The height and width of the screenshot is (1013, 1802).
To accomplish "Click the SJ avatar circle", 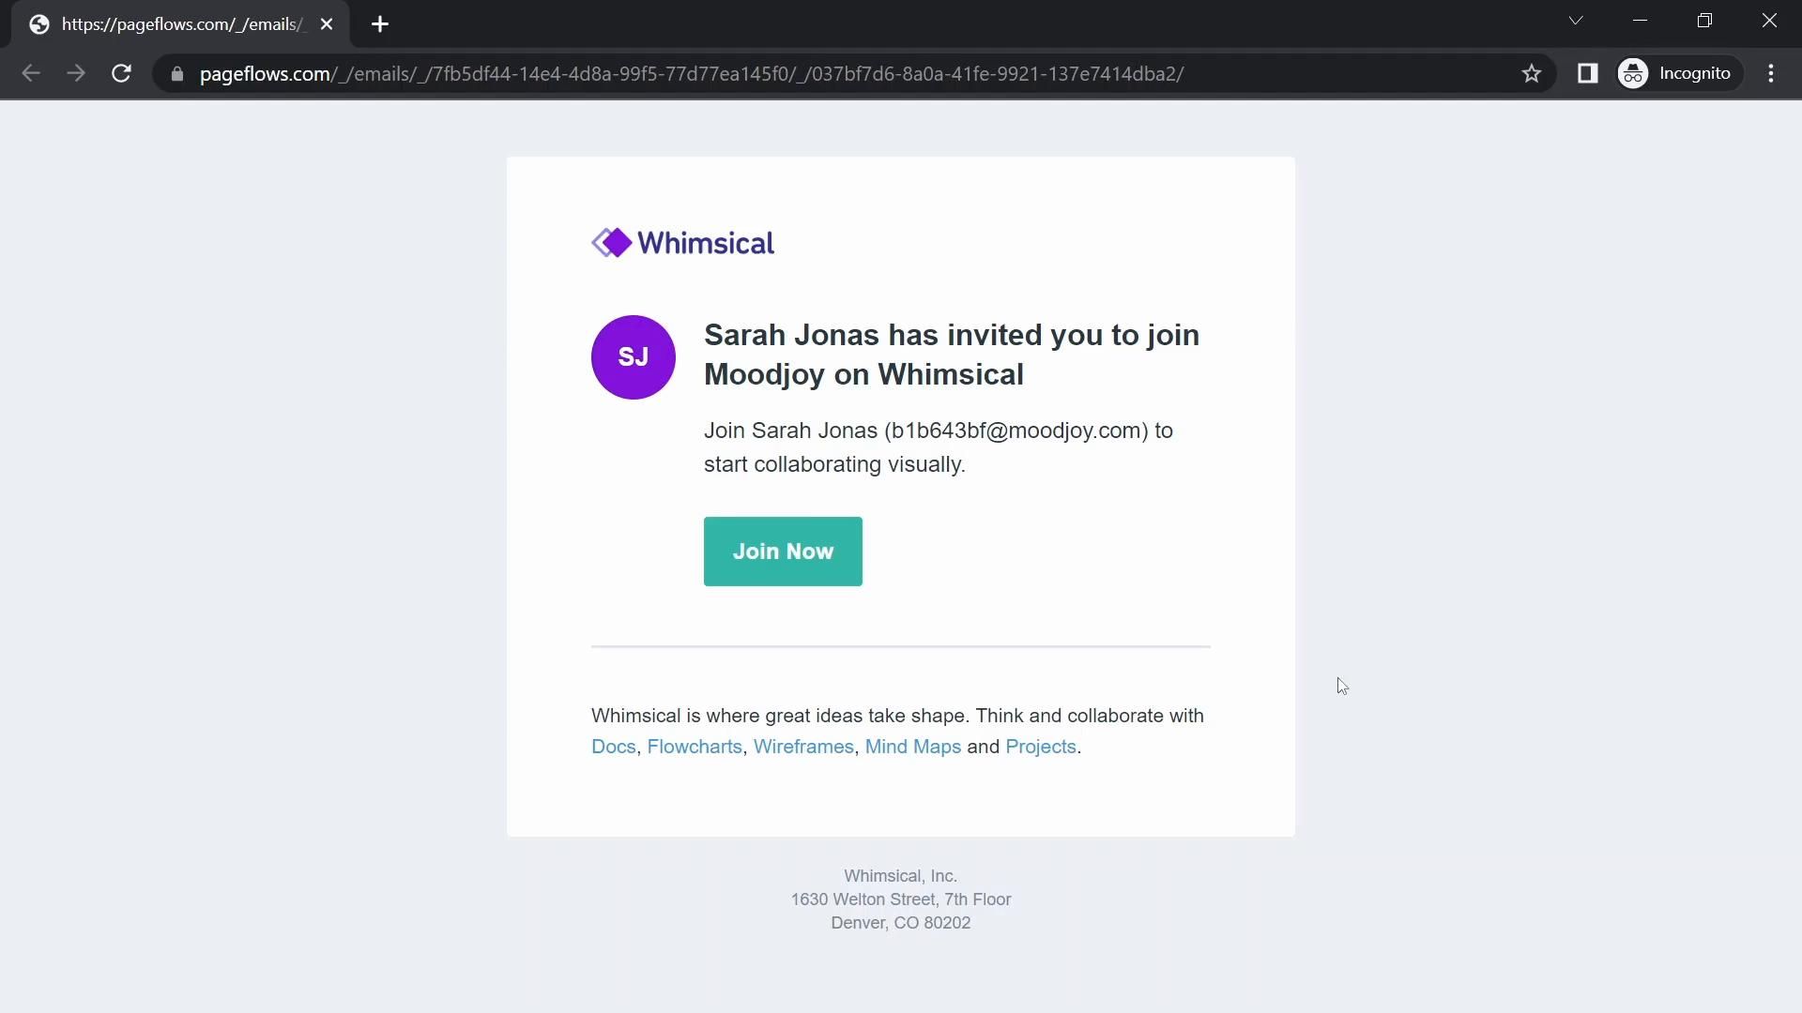I will 634,357.
